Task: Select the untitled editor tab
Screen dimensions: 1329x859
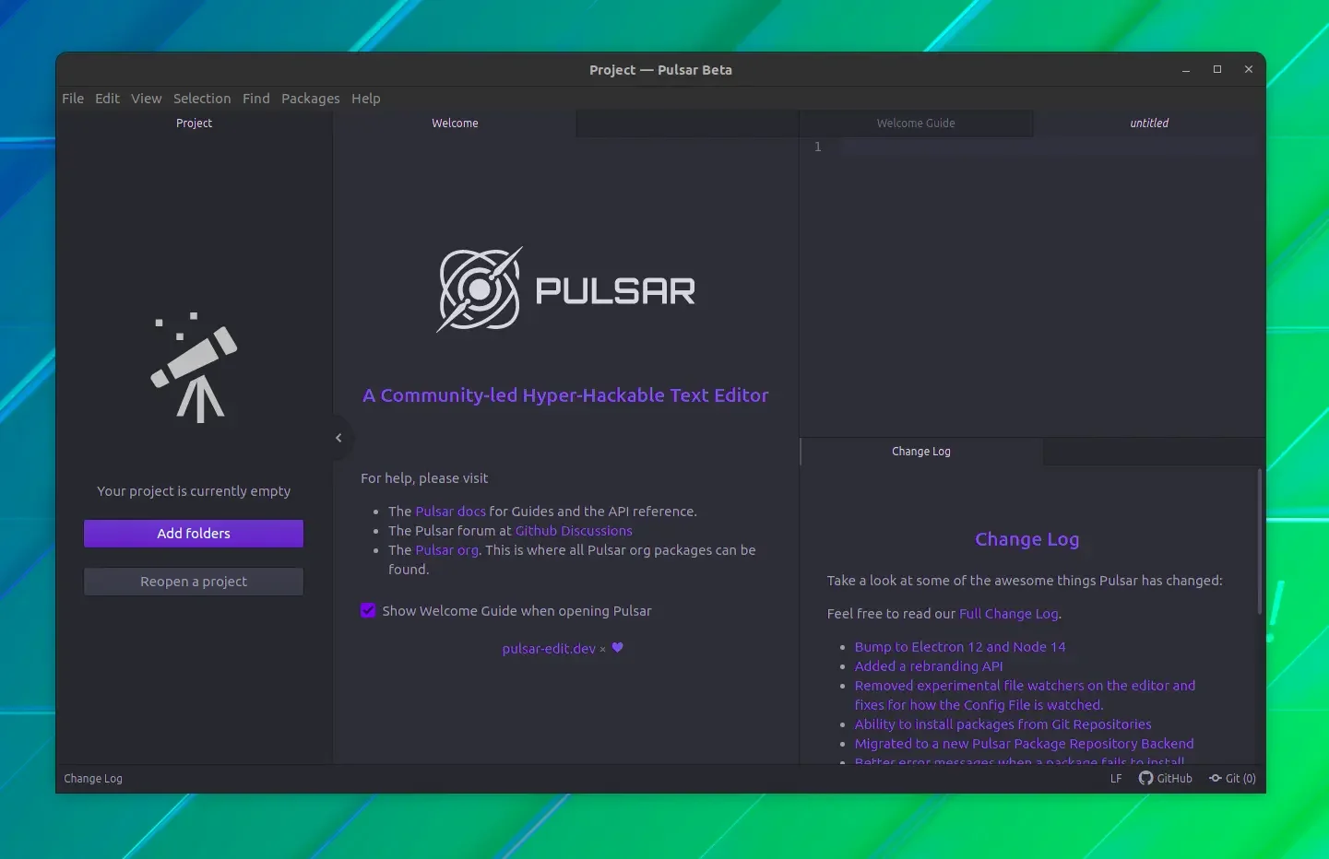Action: [x=1149, y=124]
